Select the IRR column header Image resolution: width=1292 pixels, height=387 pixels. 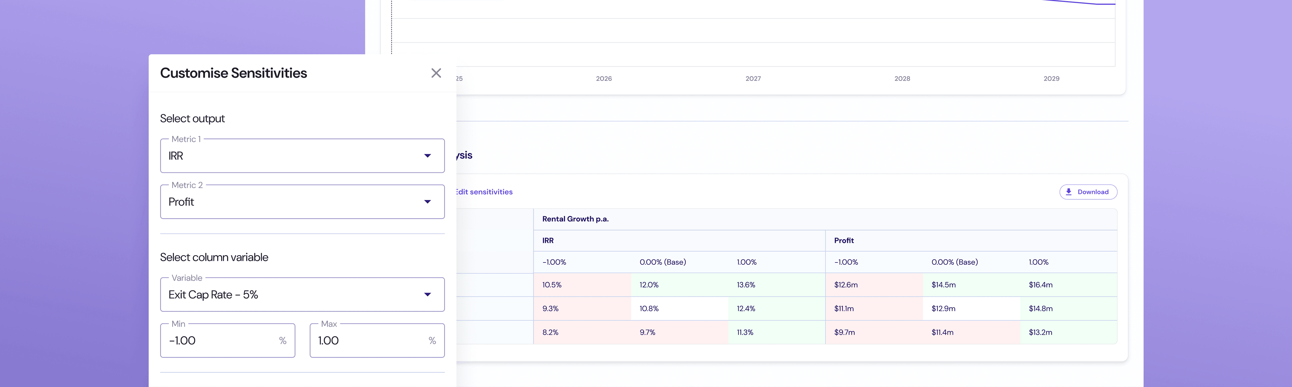548,241
